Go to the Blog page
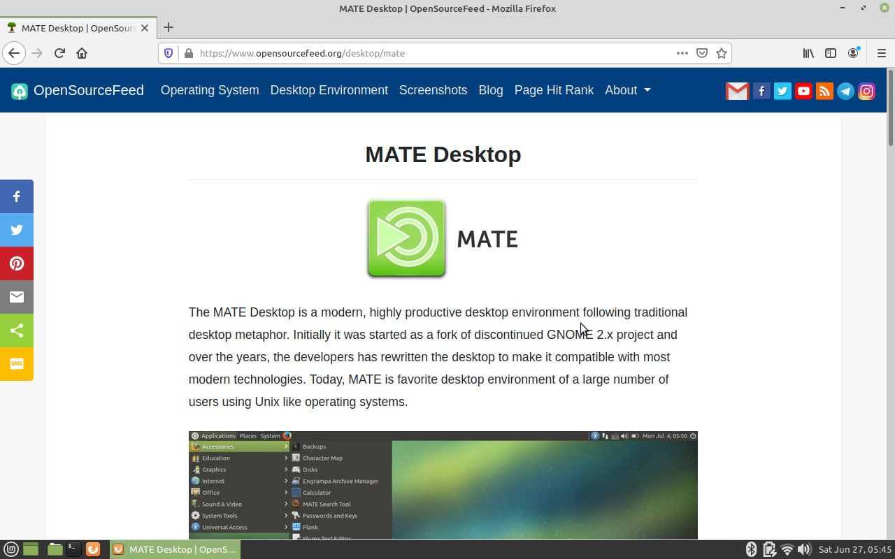This screenshot has width=895, height=559. click(491, 90)
